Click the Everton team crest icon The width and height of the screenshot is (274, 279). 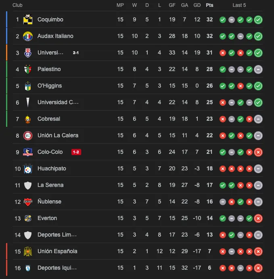[x=28, y=218]
